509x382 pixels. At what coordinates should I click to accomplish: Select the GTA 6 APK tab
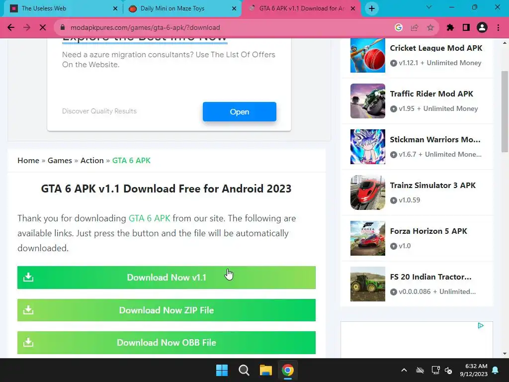301,8
